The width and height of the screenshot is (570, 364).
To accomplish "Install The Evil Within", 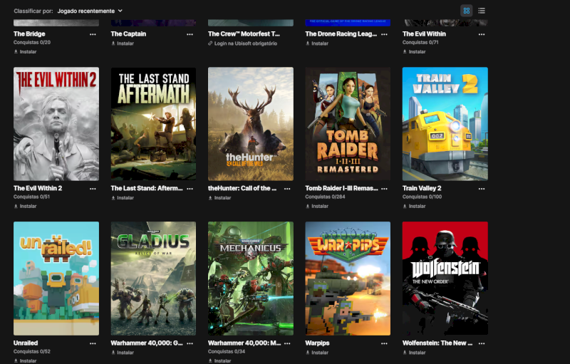I will point(414,51).
